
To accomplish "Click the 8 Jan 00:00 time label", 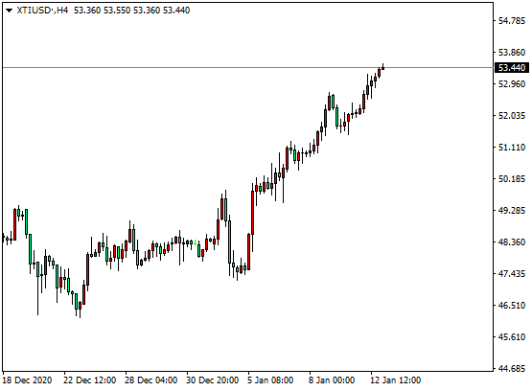I will point(332,380).
